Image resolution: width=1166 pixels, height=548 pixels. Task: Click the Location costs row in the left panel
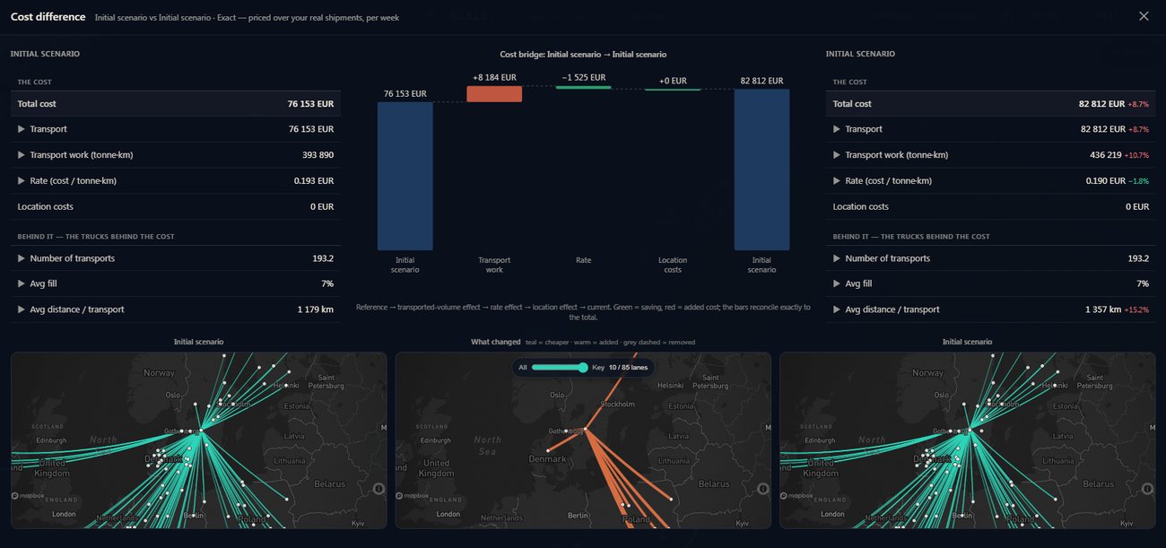(x=176, y=207)
